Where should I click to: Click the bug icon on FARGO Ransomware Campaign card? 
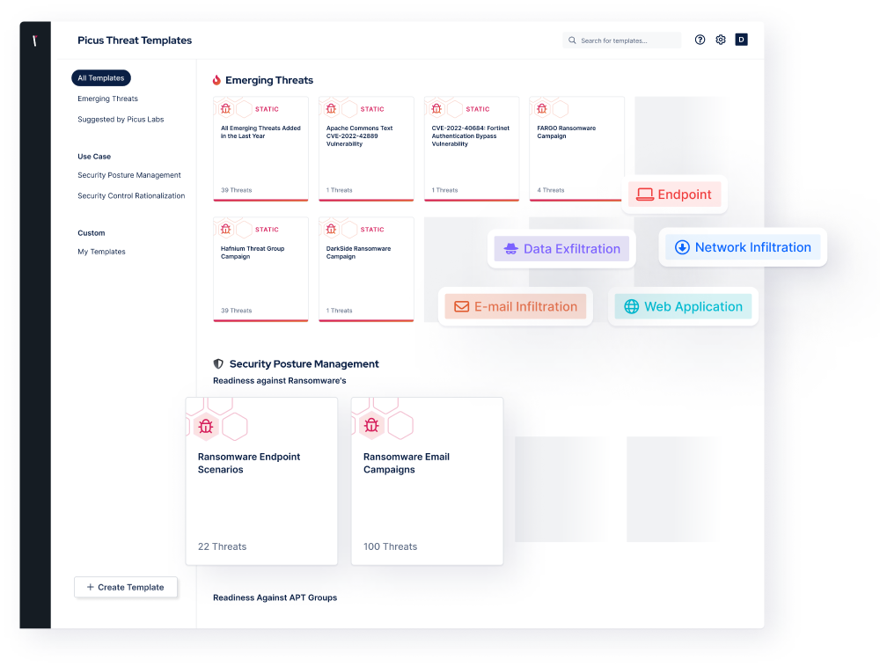coord(540,108)
